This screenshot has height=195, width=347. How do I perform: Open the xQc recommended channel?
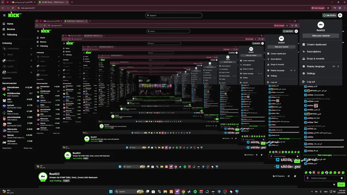17,100
